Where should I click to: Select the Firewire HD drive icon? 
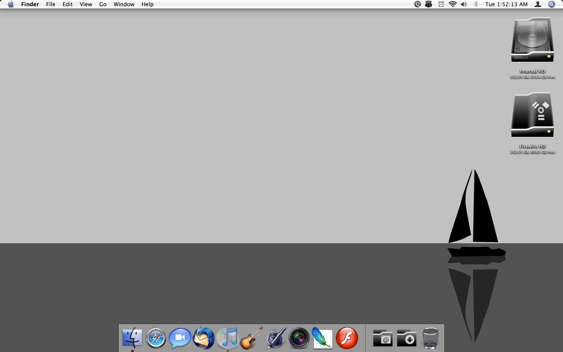coord(533,115)
